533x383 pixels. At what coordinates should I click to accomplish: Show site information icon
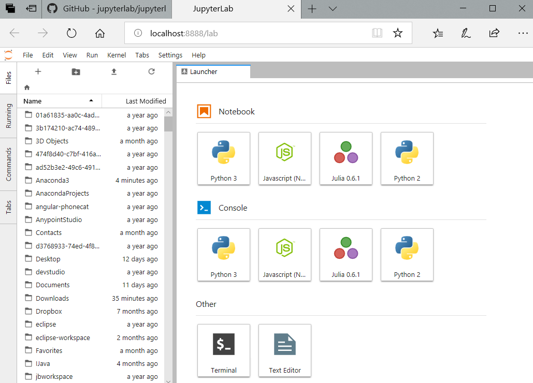coord(138,33)
